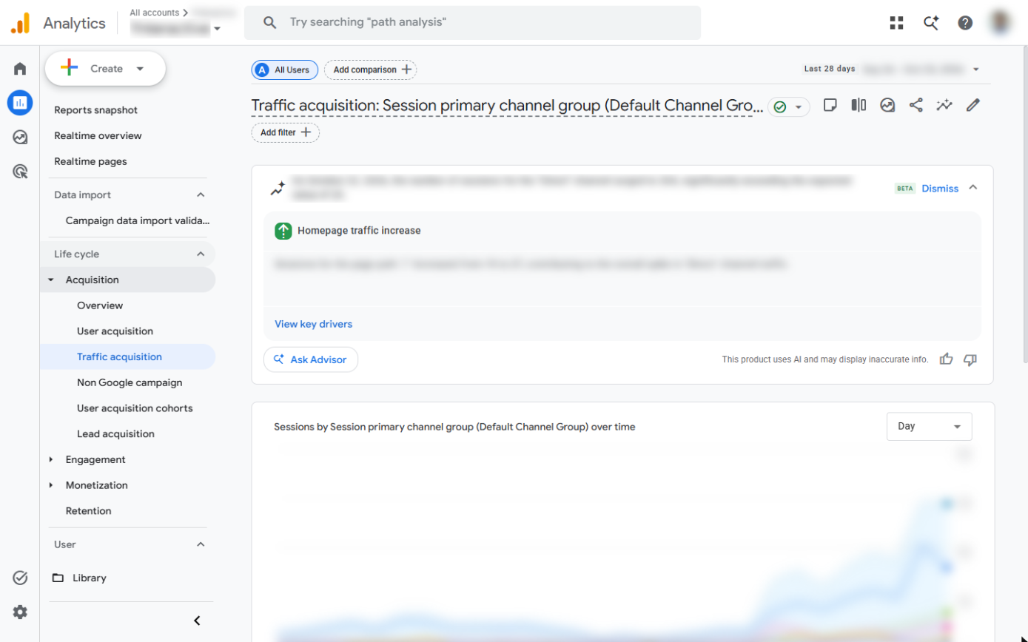
Task: Collapse the Data import section
Action: [x=201, y=195]
